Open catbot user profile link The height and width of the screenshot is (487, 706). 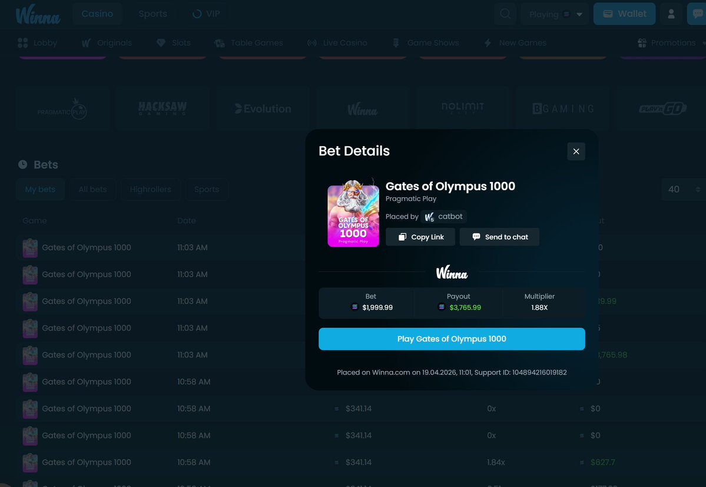click(443, 217)
